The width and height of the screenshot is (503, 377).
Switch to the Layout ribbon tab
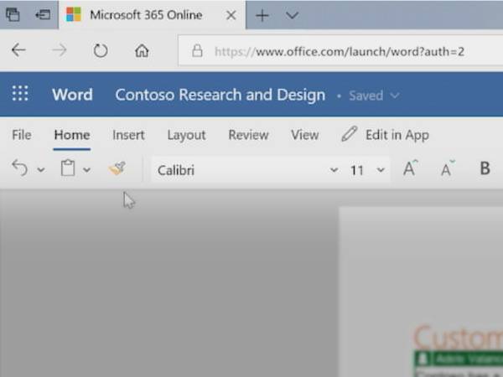coord(186,135)
